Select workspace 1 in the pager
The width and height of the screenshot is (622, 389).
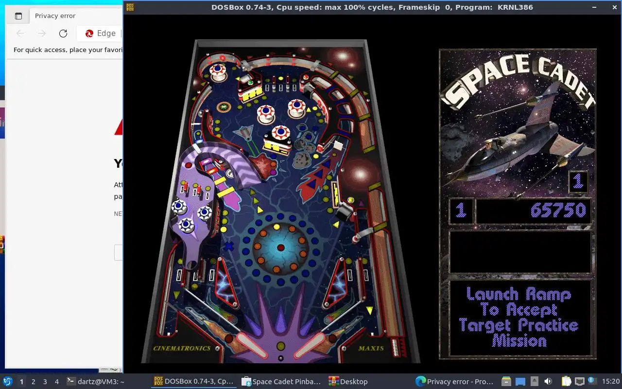21,382
